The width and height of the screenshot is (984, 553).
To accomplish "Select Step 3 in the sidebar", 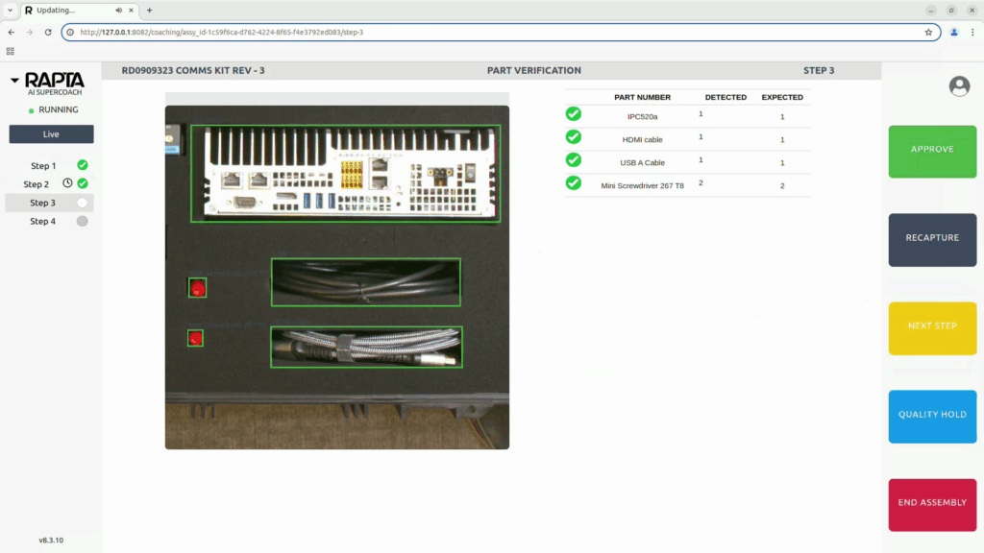I will tap(42, 203).
